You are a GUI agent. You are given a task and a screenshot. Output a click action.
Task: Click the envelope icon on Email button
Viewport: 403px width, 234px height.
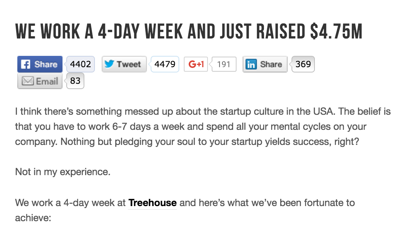27,81
